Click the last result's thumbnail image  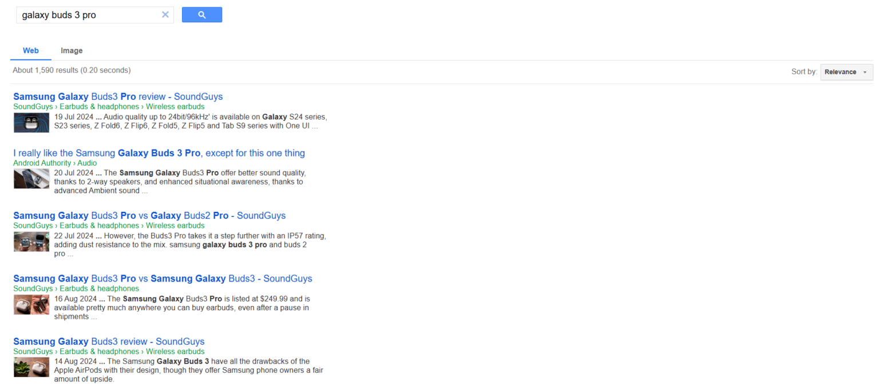31,367
